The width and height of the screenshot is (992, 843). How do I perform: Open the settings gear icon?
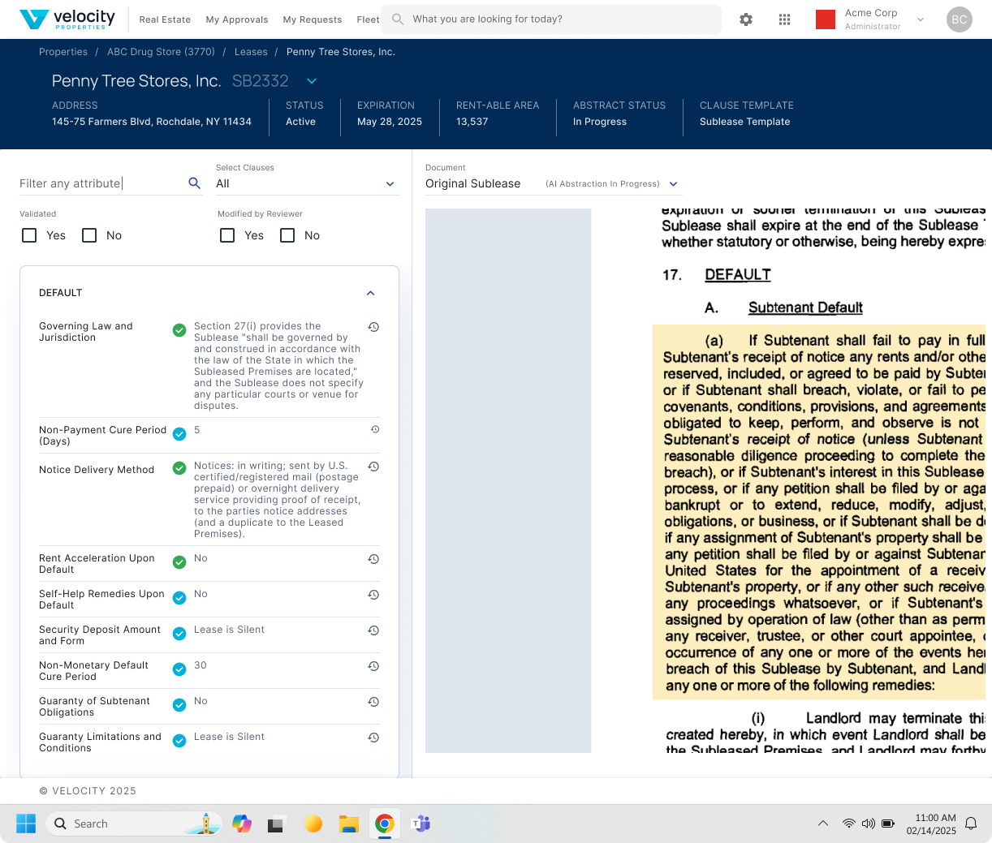(x=746, y=19)
